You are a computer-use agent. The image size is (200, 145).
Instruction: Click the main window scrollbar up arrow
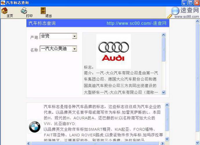(197, 21)
